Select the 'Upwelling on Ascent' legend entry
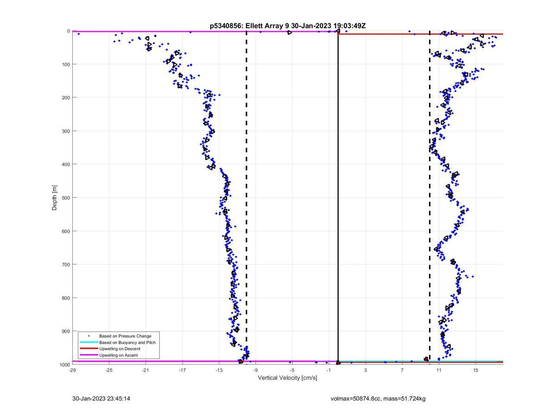Screen dimensions: 556x410 (x=118, y=355)
